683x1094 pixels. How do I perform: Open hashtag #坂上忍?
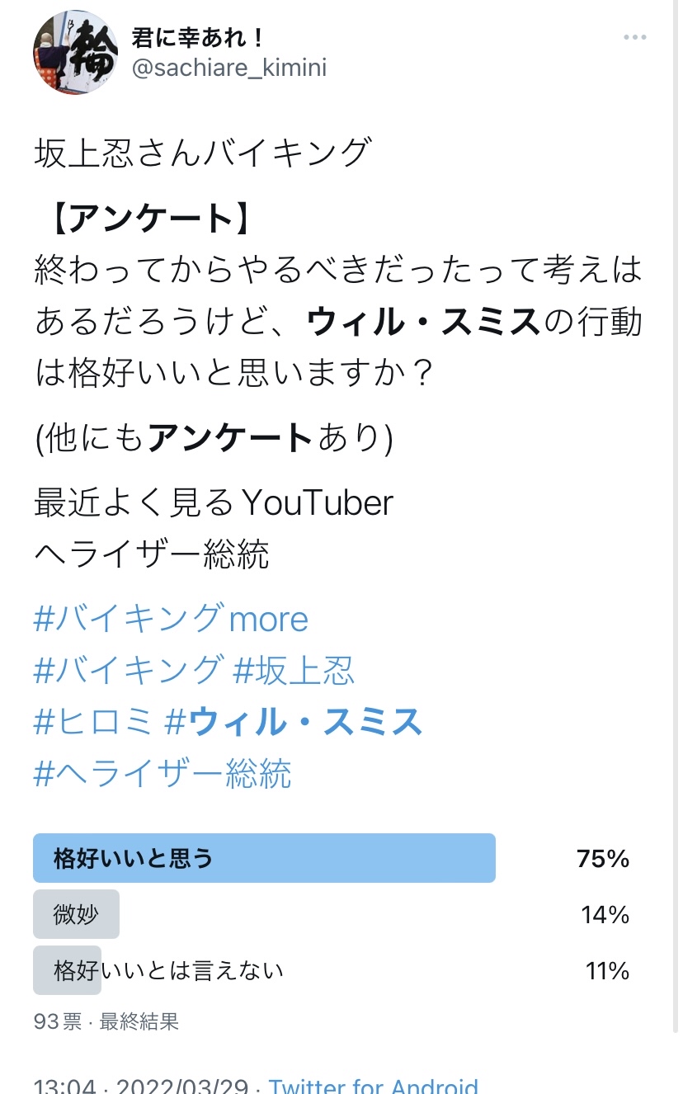[294, 670]
